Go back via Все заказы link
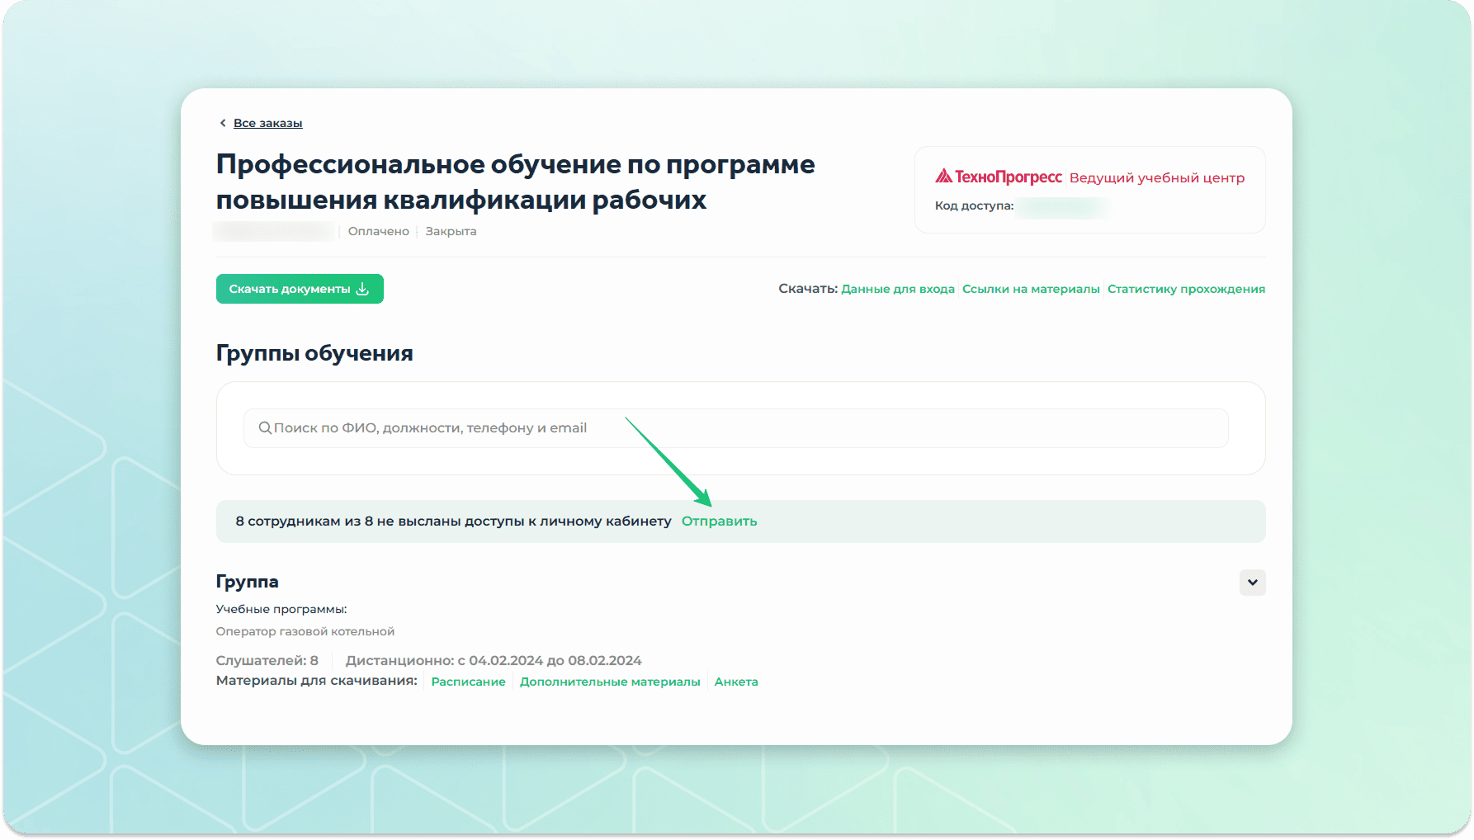1474x840 pixels. coord(267,123)
